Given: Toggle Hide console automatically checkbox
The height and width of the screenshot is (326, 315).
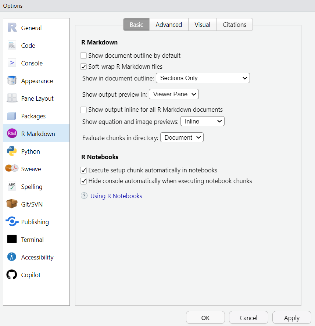Looking at the screenshot, I should point(84,181).
